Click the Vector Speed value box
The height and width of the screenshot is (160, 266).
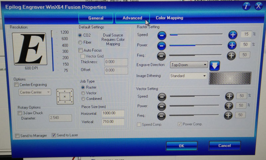pyautogui.click(x=242, y=96)
